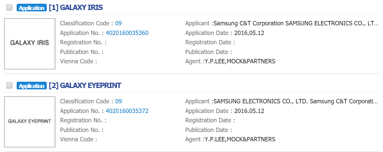Open classification code 09 for GALAXY EYEPRINT
Screen dimensions: 383x152
(x=119, y=101)
